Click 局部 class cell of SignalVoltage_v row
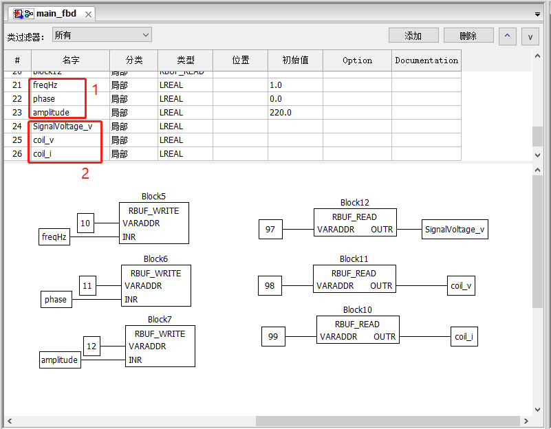Screen dimensions: 551x429 [134, 126]
